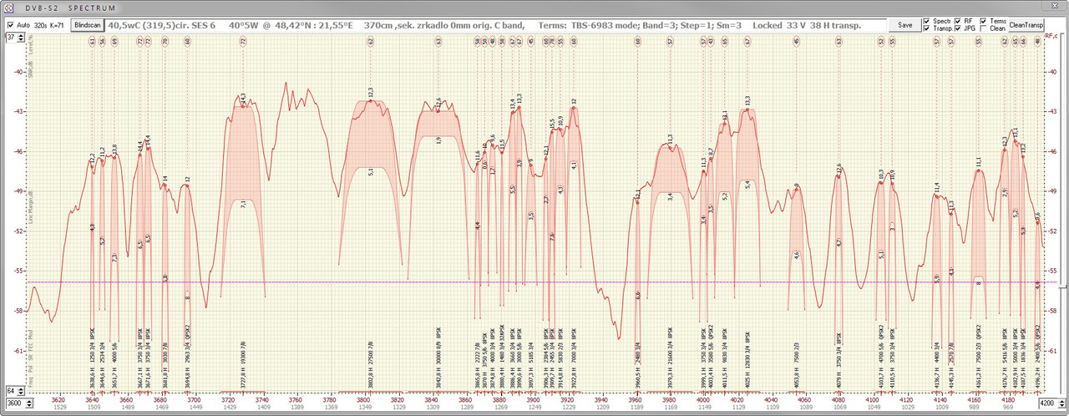
Task: Click the 1,9 margin value inside the transponder
Action: [438, 140]
